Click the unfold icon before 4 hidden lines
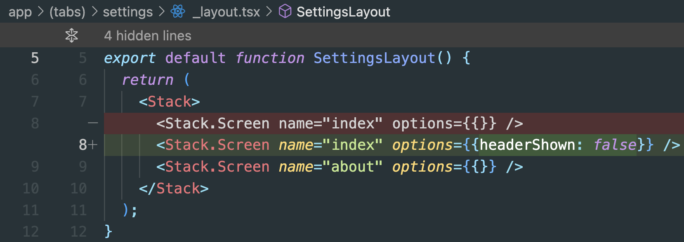The width and height of the screenshot is (684, 242). click(x=71, y=35)
